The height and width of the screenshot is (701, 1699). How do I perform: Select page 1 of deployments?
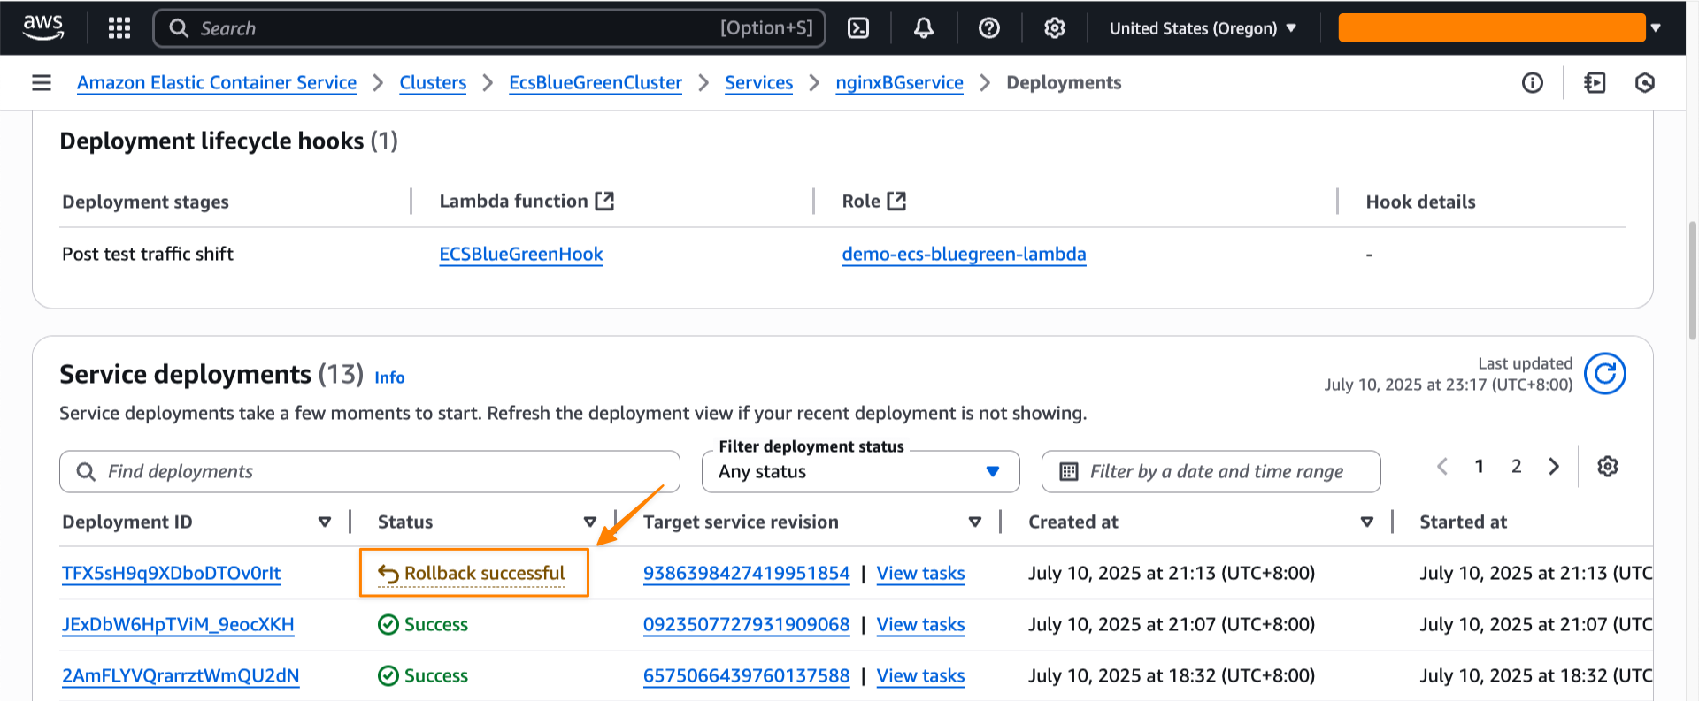pos(1479,466)
